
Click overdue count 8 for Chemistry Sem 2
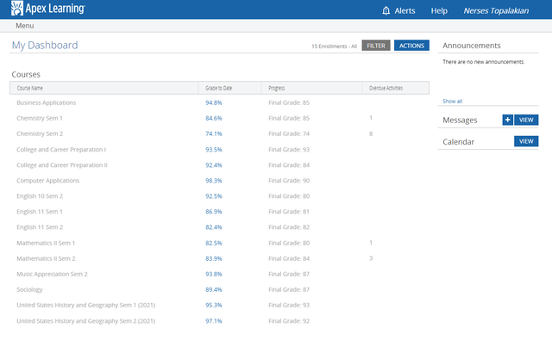(371, 133)
